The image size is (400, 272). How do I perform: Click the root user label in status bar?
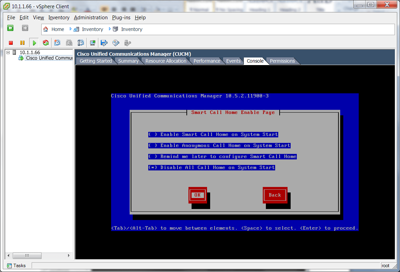386,265
